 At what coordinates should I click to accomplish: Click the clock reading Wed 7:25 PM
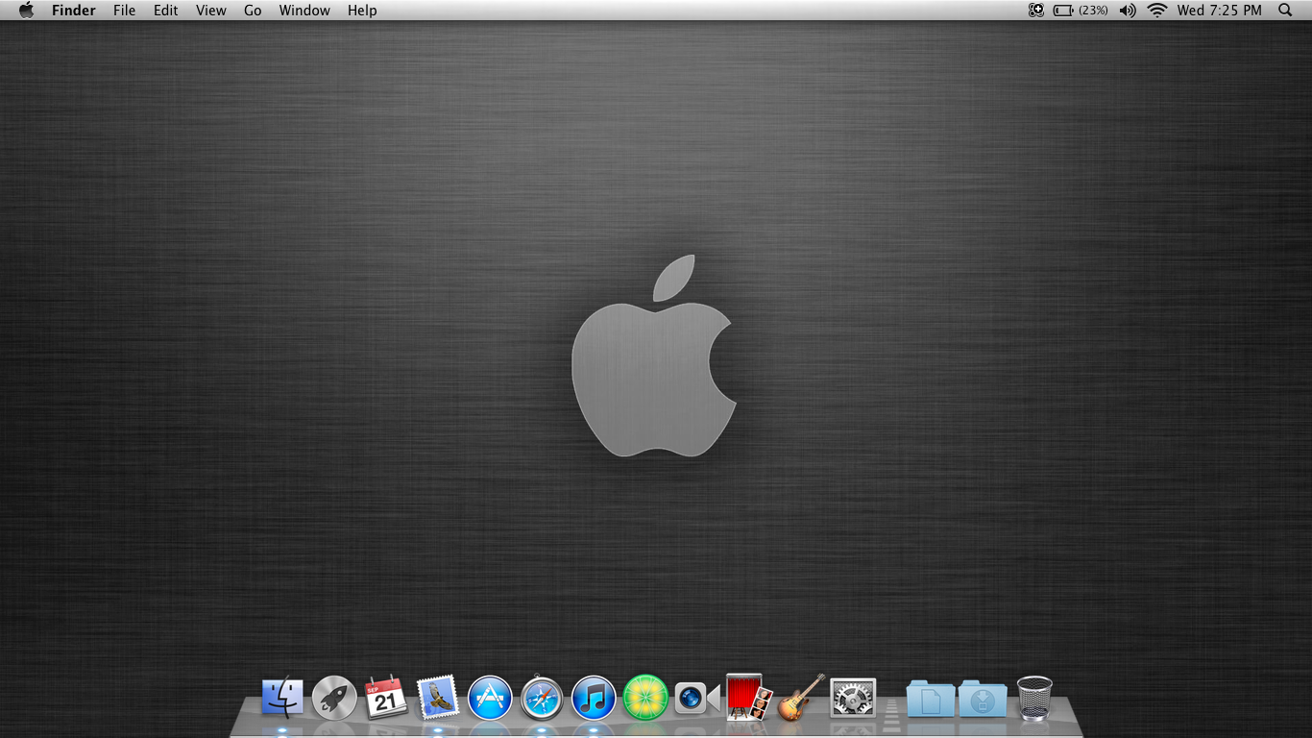(x=1220, y=11)
